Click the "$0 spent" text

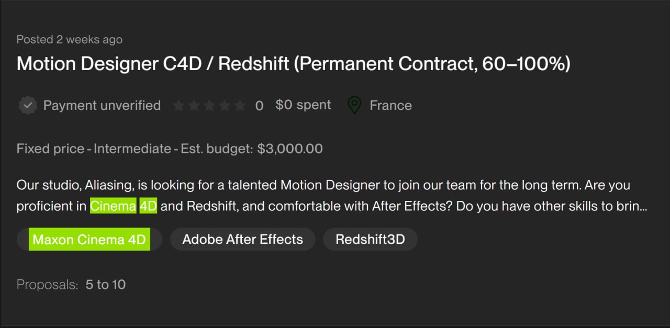[303, 105]
